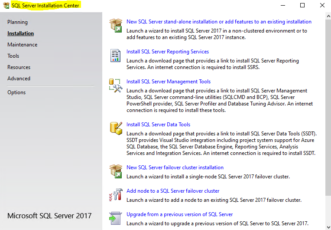Click the vertical scrollbar on the right
Viewport: 331px width, 230px height.
[x=328, y=108]
